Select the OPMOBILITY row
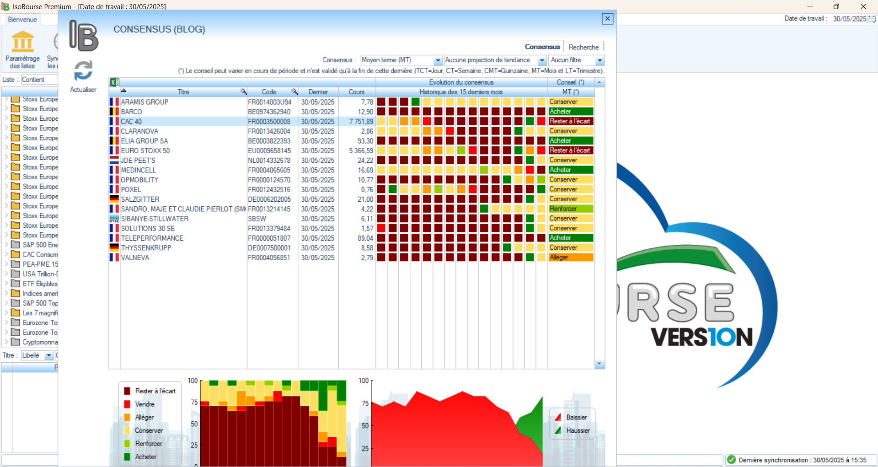 pos(351,180)
